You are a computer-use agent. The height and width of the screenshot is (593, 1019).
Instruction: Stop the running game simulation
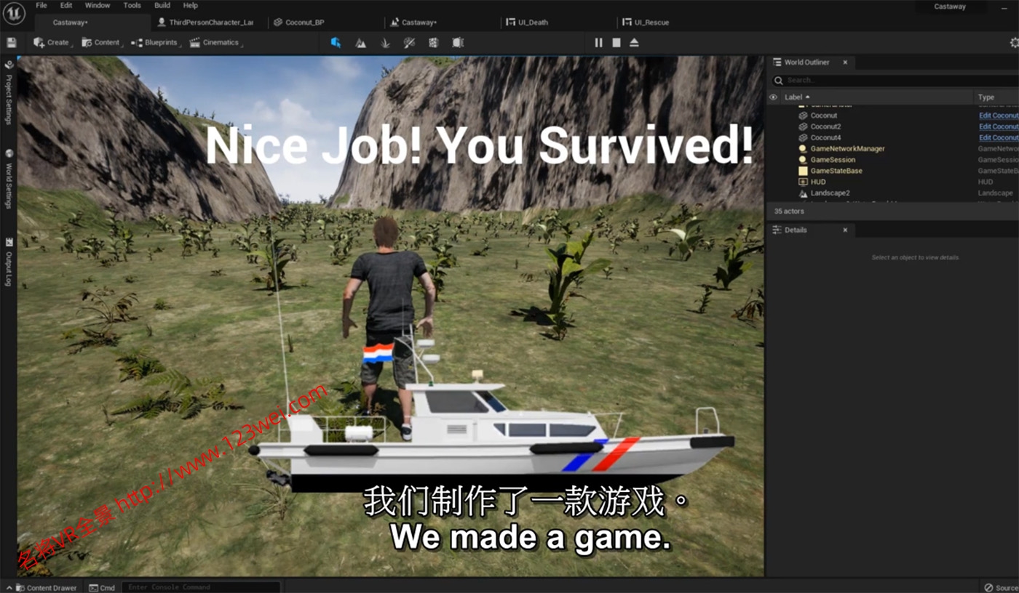(616, 43)
